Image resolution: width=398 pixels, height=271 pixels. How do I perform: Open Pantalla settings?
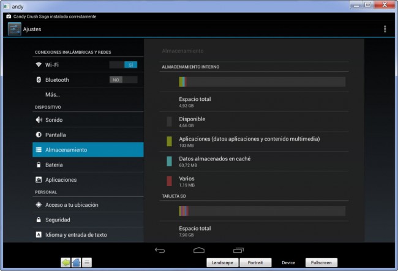[88, 135]
